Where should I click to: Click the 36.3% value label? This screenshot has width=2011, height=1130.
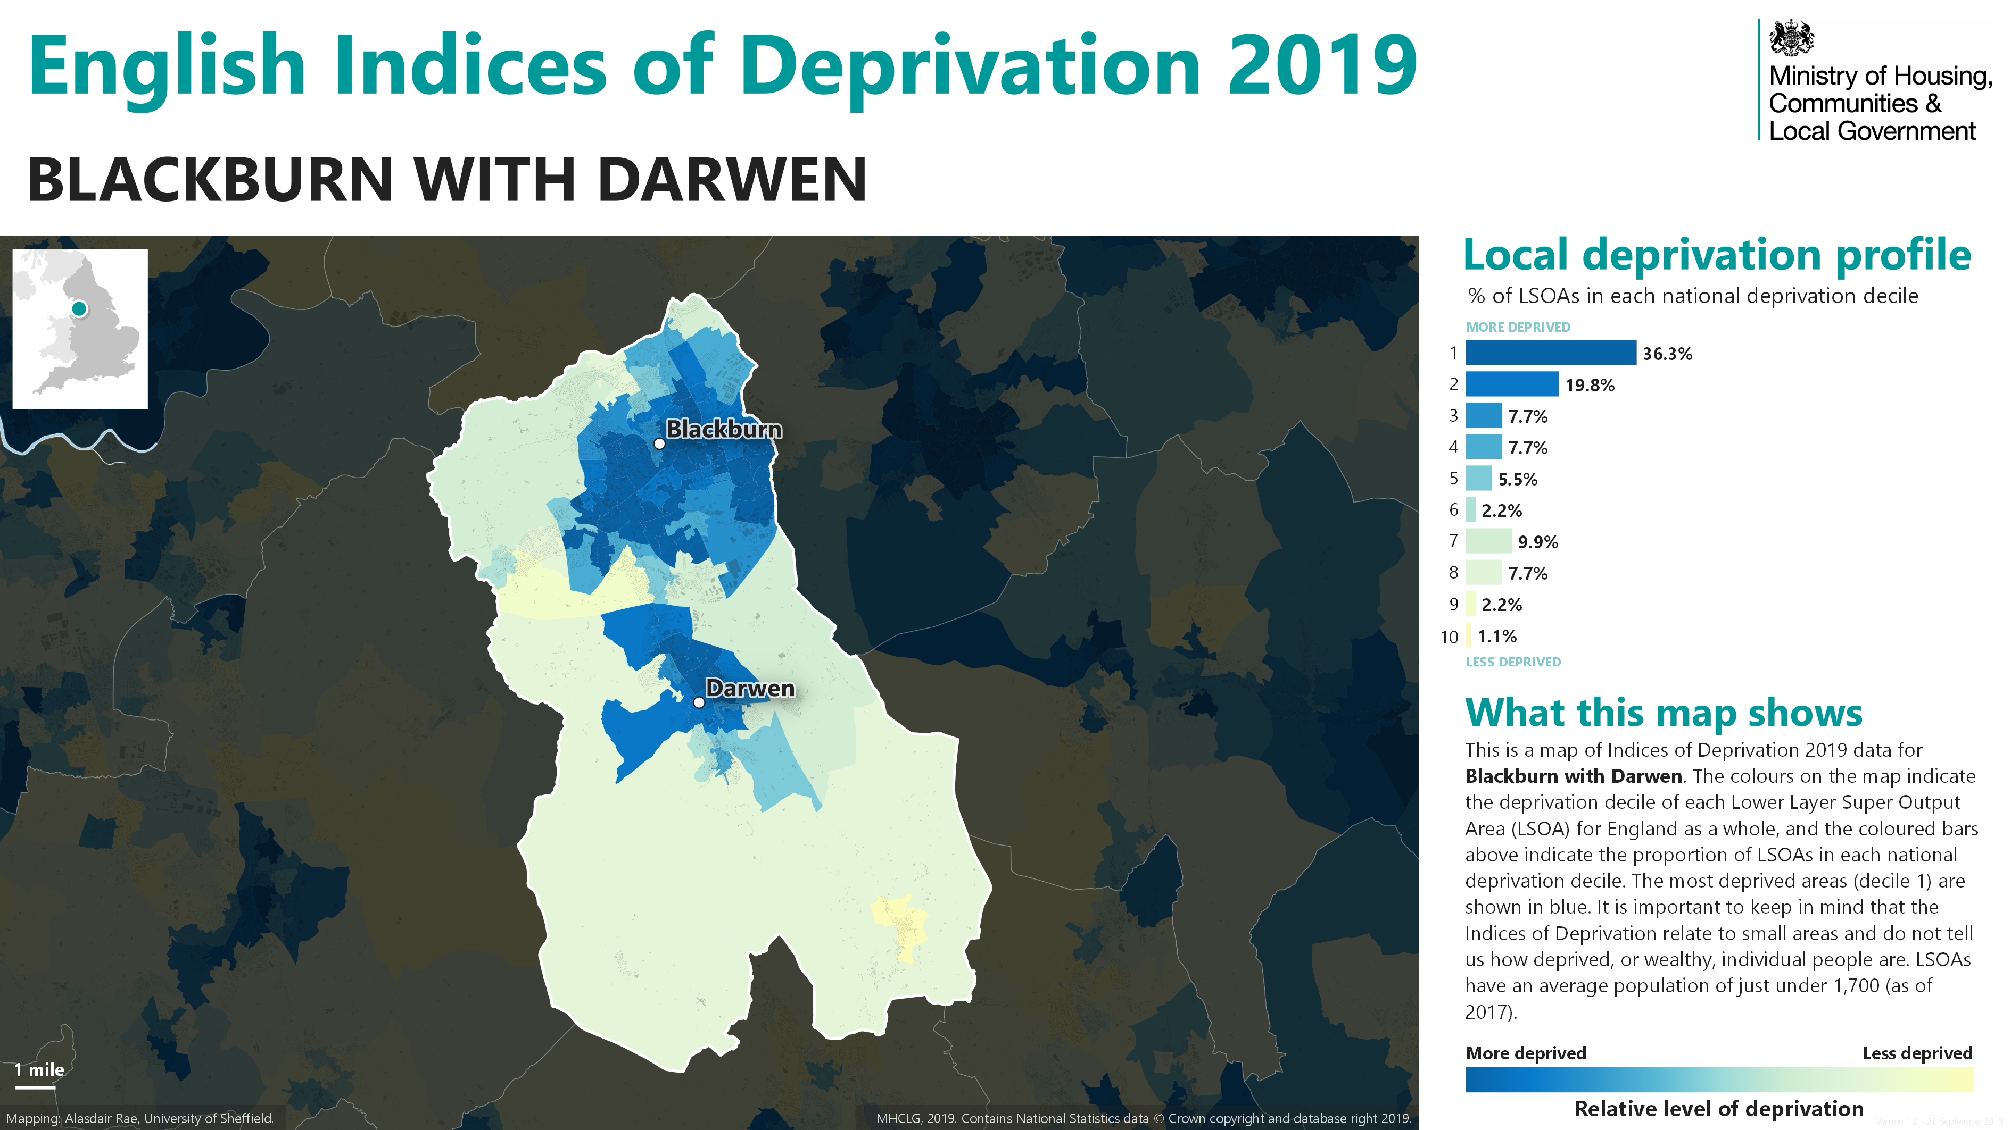click(x=1668, y=354)
